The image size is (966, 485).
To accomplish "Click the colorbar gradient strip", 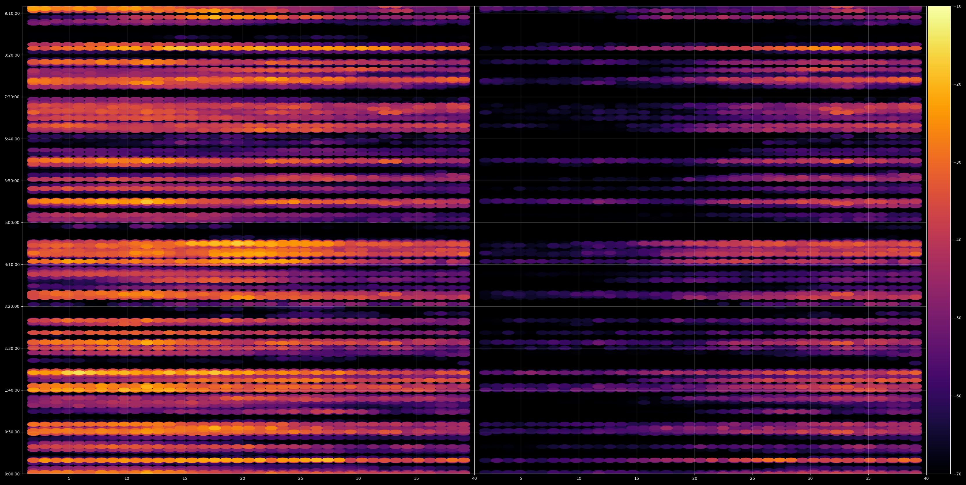I will pos(939,240).
